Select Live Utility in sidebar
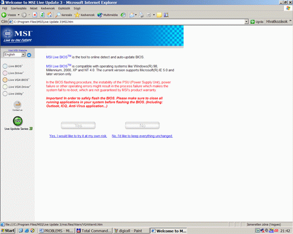 tap(13, 94)
